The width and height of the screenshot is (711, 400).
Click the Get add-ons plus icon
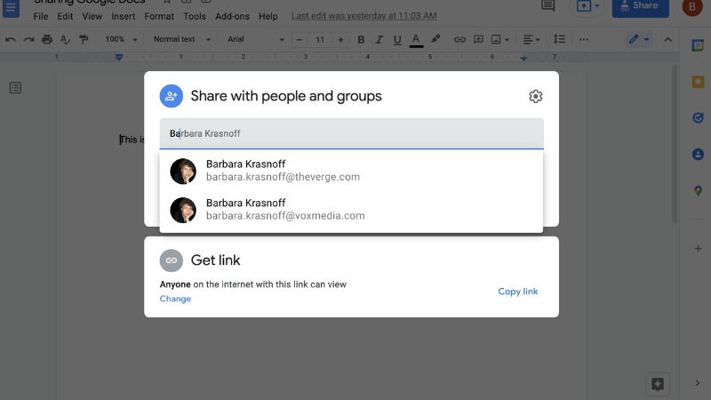pyautogui.click(x=698, y=249)
